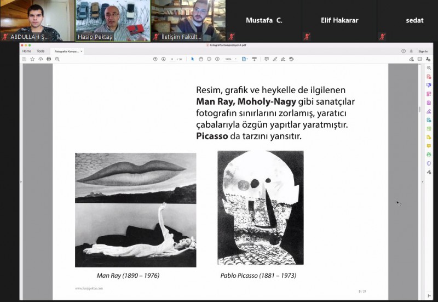Select the hand pan tool

tap(200, 59)
